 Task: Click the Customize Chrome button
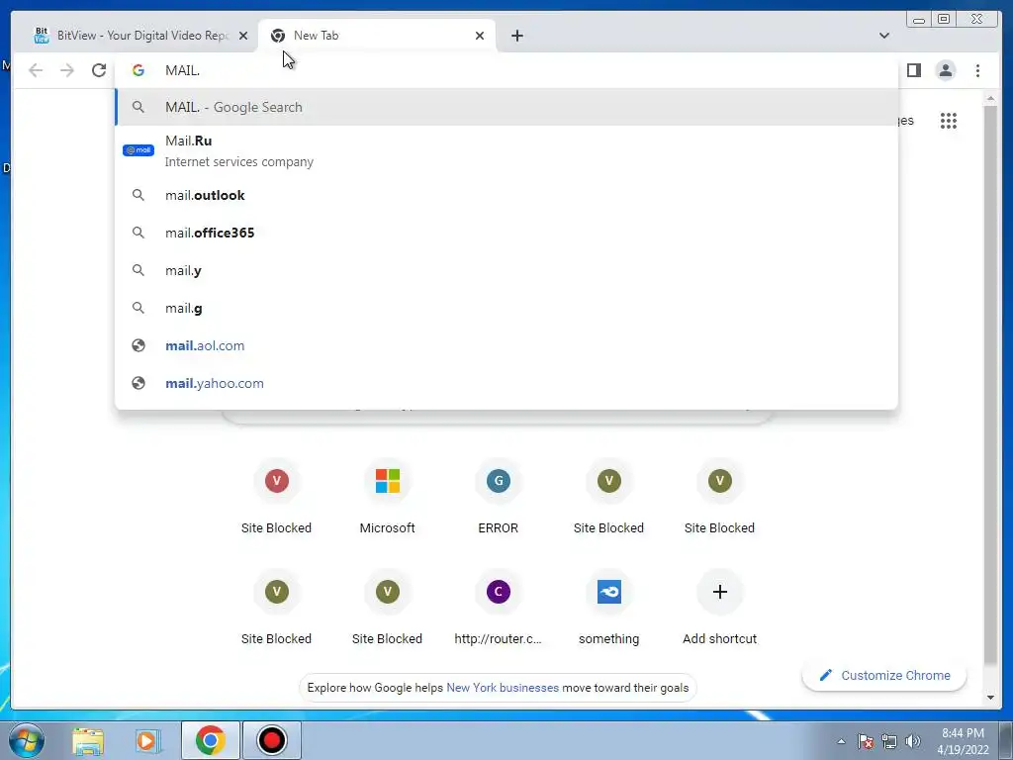pyautogui.click(x=883, y=675)
